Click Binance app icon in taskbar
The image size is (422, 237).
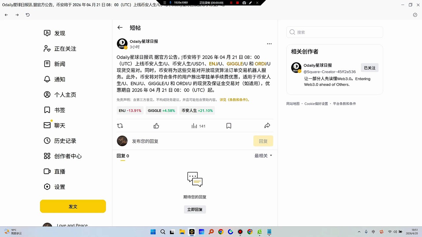pyautogui.click(x=192, y=232)
